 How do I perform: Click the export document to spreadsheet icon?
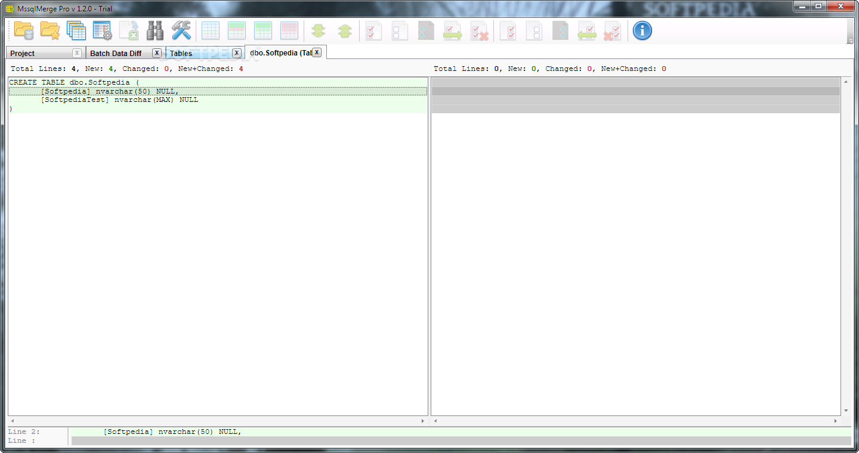coord(129,30)
